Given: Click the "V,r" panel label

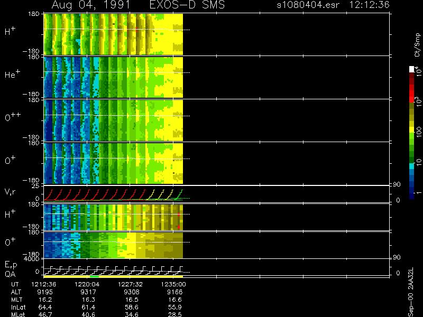Looking at the screenshot, I should pos(10,192).
